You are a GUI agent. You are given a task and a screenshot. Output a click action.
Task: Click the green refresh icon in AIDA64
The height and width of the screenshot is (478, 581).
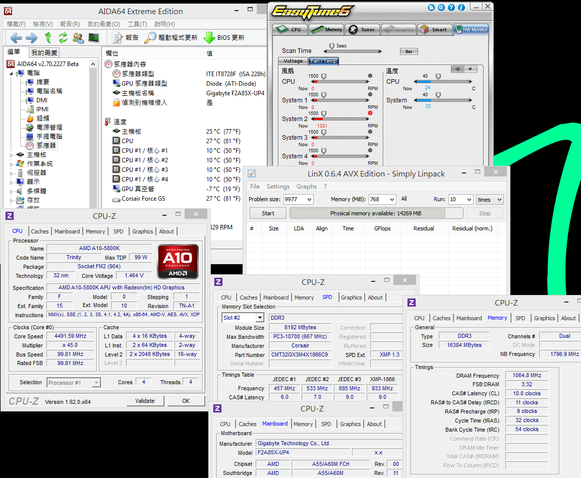[x=63, y=38]
